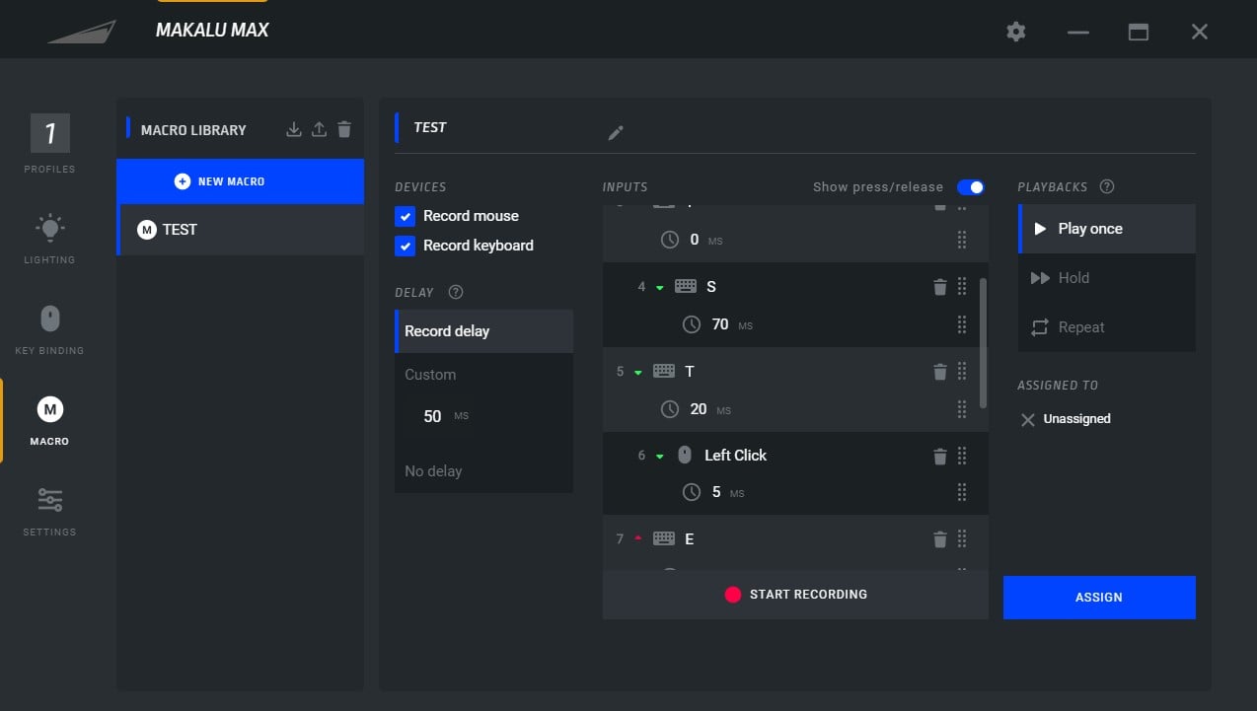This screenshot has width=1257, height=711.
Task: Click the inputs list scrollbar
Action: point(983,342)
